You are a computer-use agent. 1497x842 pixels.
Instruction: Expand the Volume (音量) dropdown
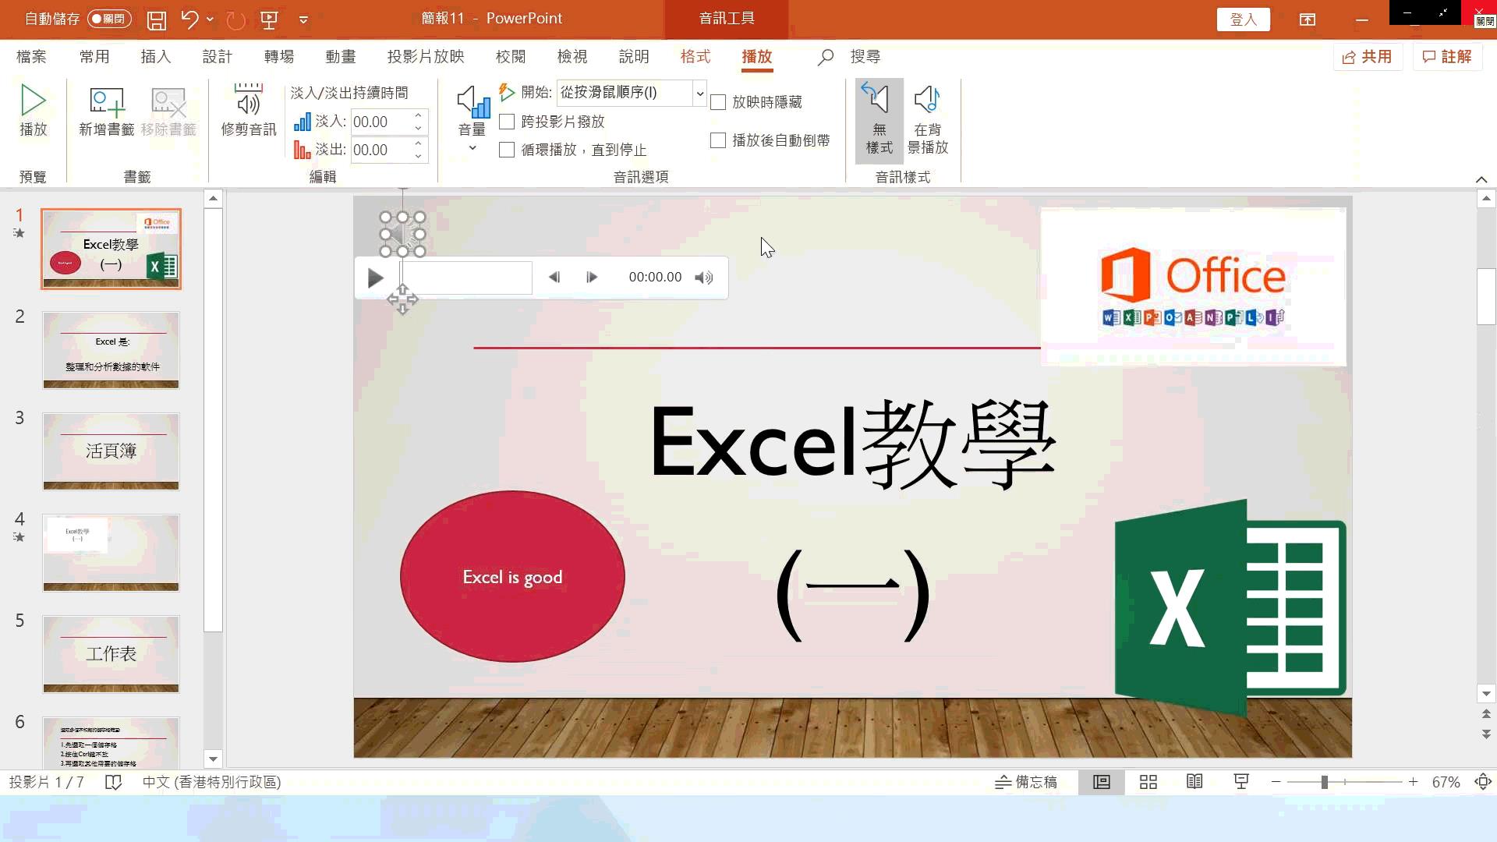tap(472, 148)
